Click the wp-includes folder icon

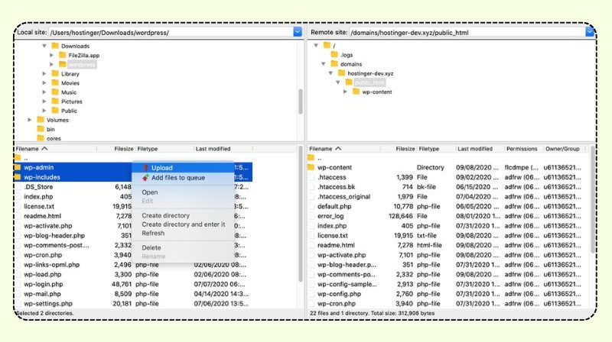click(x=17, y=177)
